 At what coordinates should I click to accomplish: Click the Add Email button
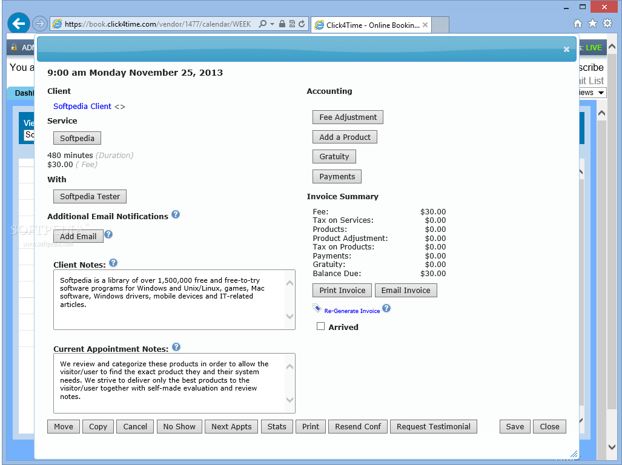[78, 236]
